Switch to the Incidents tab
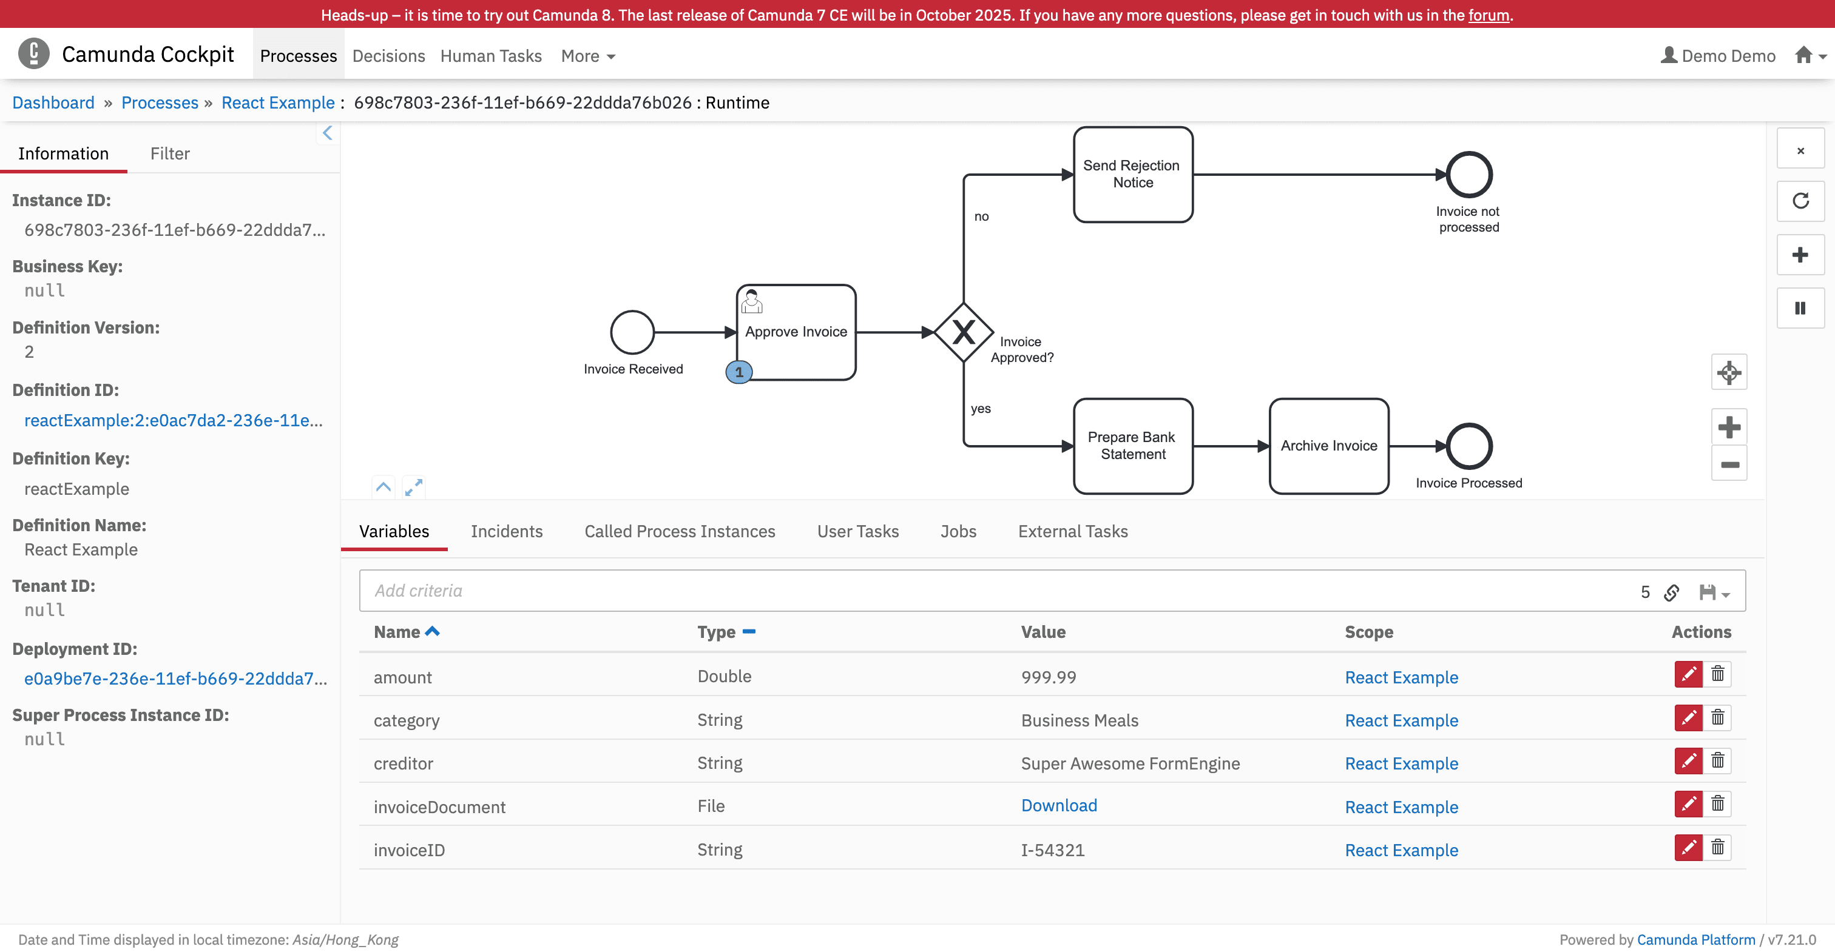1835x952 pixels. pos(505,531)
